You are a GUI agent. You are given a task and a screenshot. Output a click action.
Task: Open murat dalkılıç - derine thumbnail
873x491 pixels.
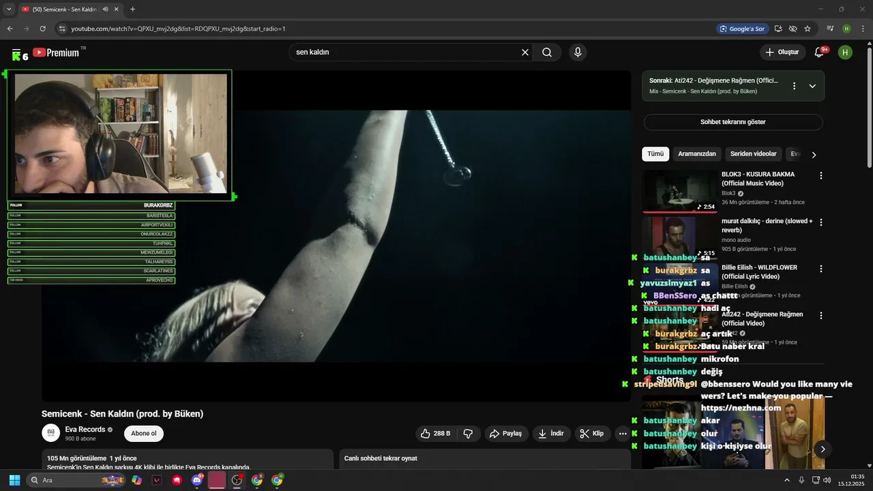point(680,237)
